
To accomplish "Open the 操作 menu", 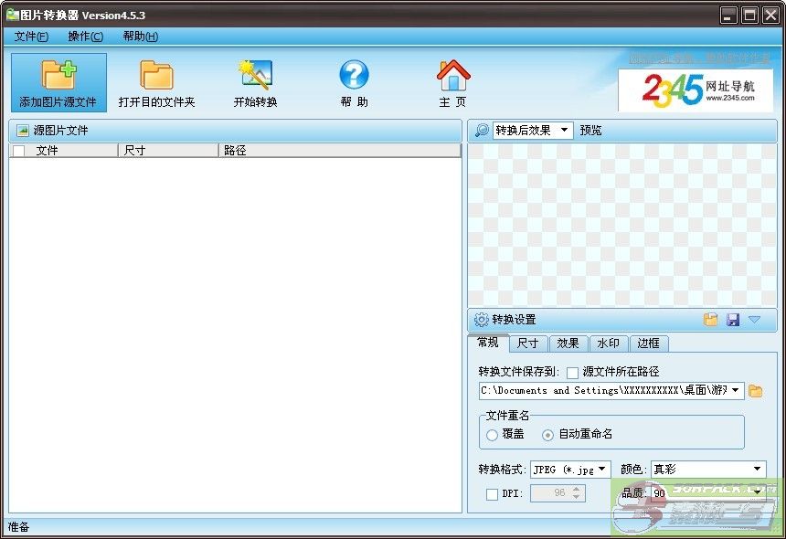I will pos(85,37).
